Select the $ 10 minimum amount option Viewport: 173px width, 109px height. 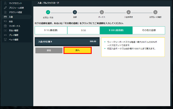tap(51, 30)
